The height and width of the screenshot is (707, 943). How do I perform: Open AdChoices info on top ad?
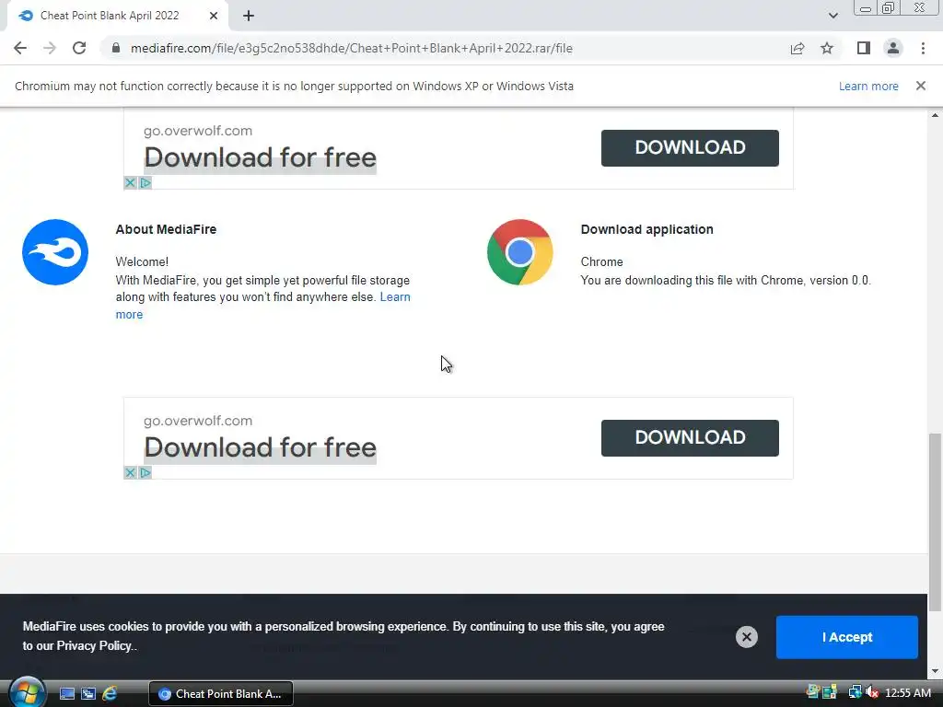coord(145,183)
